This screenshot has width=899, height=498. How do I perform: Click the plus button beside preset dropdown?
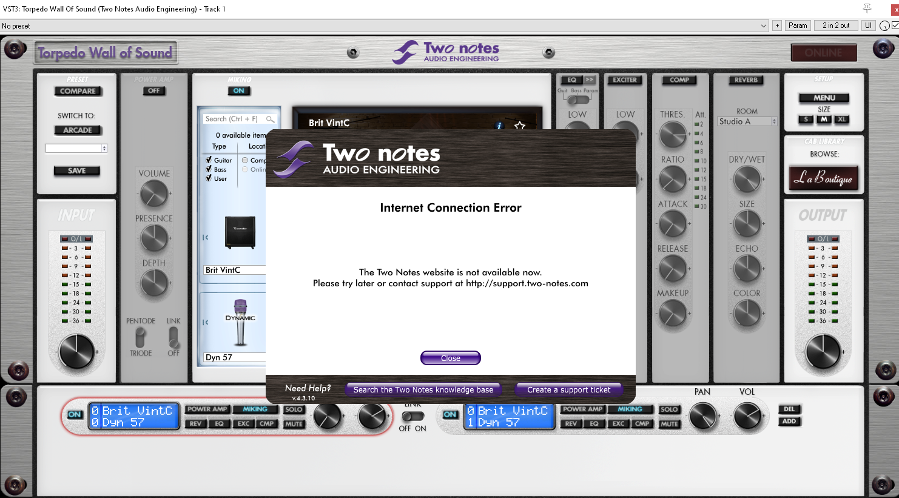click(777, 25)
